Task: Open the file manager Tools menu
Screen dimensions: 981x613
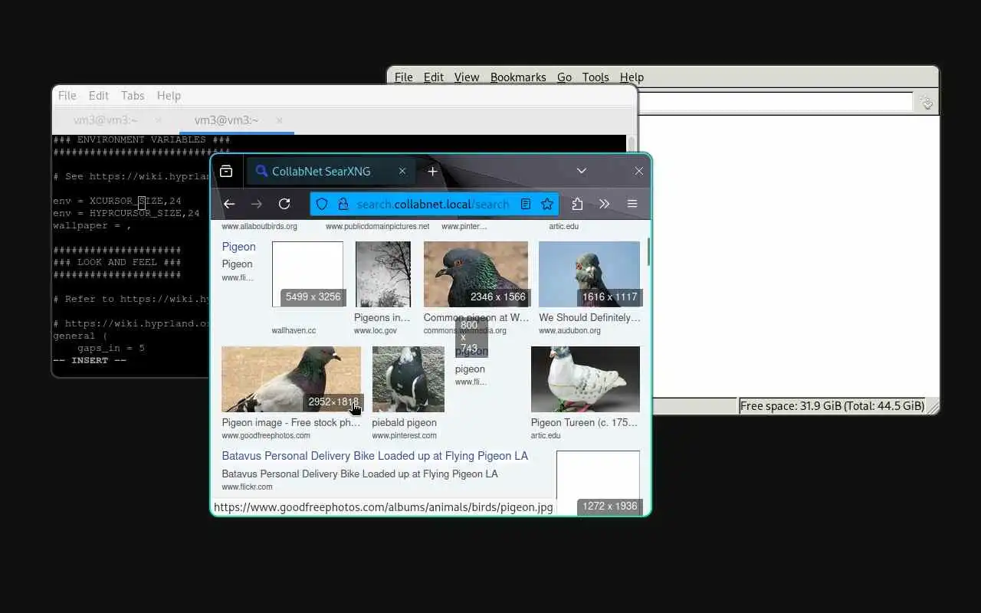Action: 595,77
